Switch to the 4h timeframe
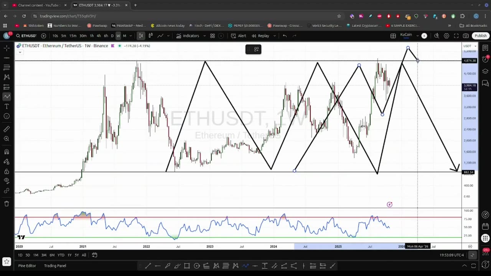Image resolution: width=491 pixels, height=276 pixels. [99, 36]
